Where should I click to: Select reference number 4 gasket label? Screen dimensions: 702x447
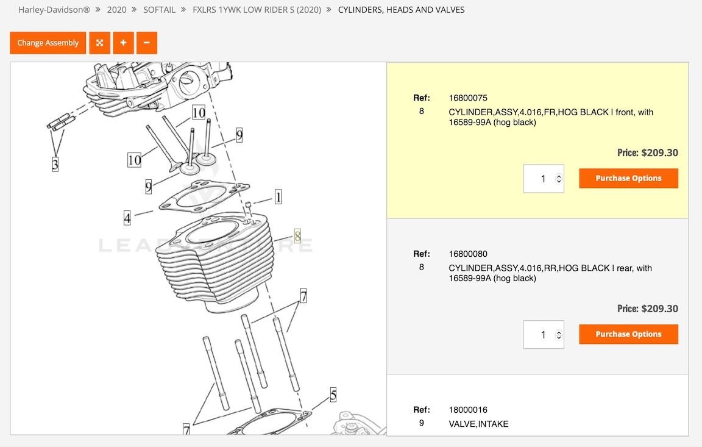pyautogui.click(x=127, y=218)
